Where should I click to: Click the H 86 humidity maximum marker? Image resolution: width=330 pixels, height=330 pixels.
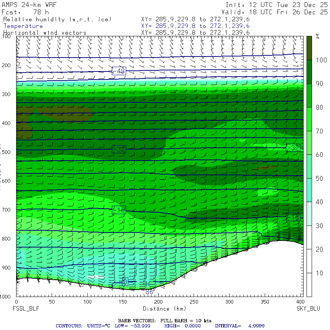[x=148, y=289]
